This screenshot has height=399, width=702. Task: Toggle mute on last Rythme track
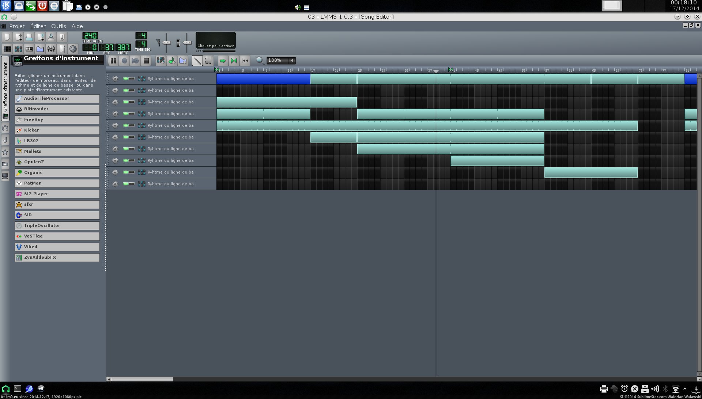(x=126, y=184)
